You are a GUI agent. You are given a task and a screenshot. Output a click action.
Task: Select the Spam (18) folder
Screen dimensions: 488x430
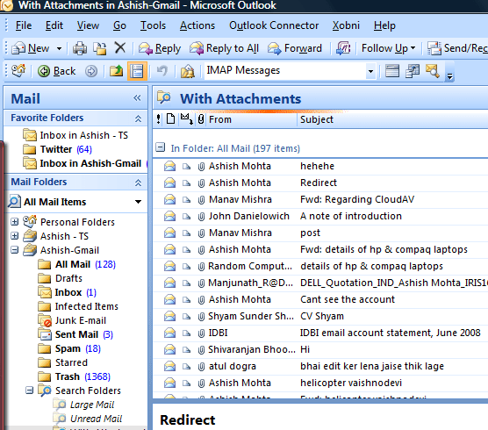pos(69,348)
